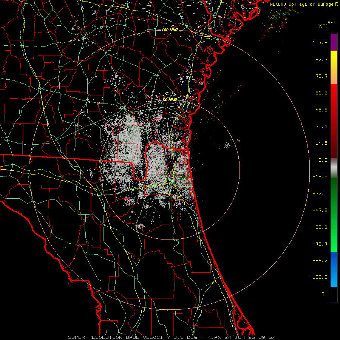The image size is (340, 340).
Task: Click the -63.1 legend value
Action: (x=320, y=227)
